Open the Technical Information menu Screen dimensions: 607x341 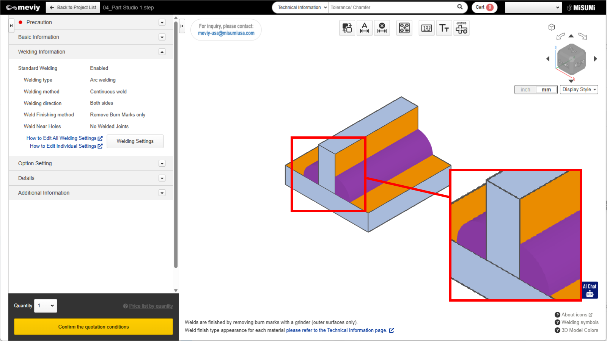coord(302,7)
